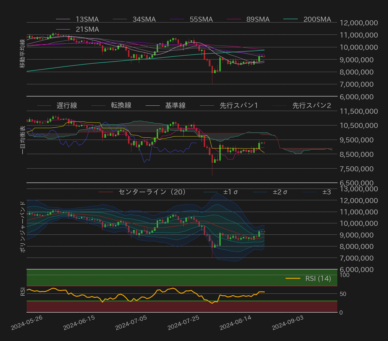Click the ボリンジャーバンド axis title

click(22, 227)
